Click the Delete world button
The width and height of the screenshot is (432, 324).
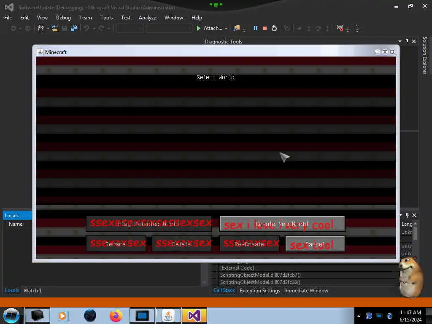182,244
